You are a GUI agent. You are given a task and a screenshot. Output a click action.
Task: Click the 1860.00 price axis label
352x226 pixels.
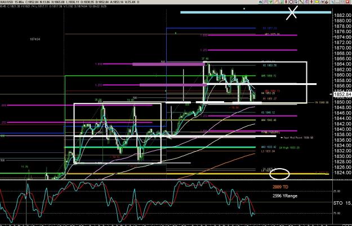(342, 75)
